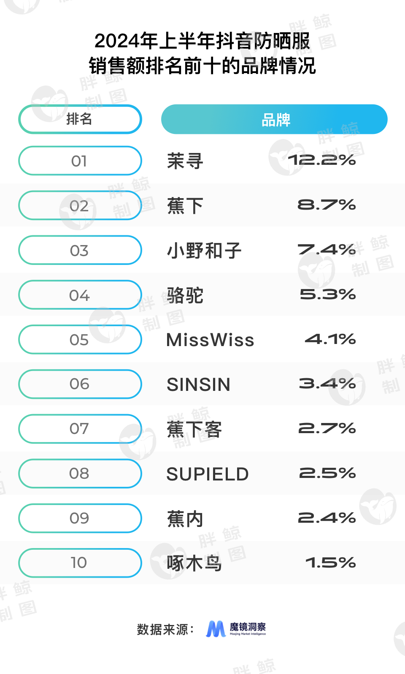This screenshot has width=405, height=674.
Task: Click the SINSIN brand name
Action: click(199, 385)
